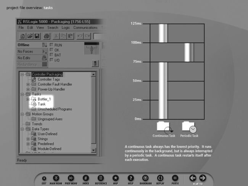Open the REFERENCE section

101,178
